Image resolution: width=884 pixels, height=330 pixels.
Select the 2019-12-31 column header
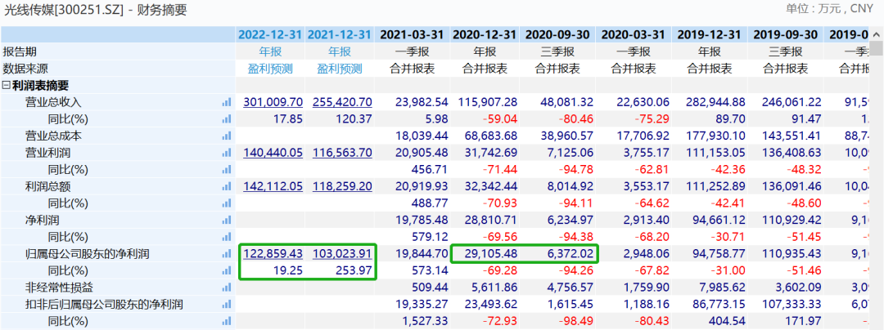(709, 34)
